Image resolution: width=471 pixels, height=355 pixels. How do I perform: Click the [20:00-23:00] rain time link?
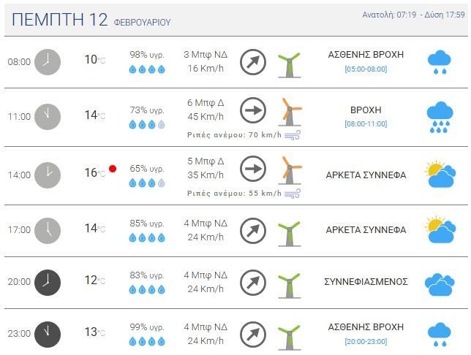(366, 341)
